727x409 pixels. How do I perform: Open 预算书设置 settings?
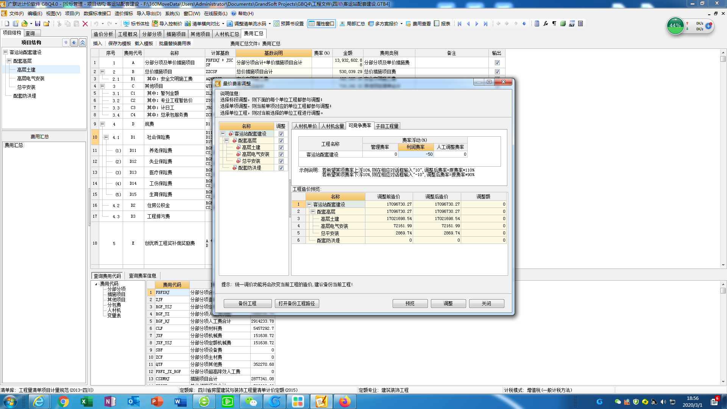click(x=289, y=23)
